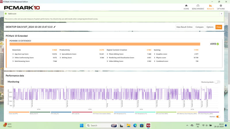Show hidden system tray icons
The image size is (230, 129).
[187, 126]
